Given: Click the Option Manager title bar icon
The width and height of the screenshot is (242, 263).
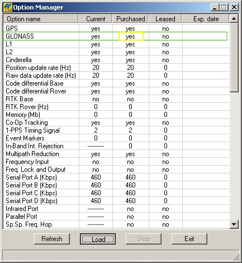Looking at the screenshot, I should pyautogui.click(x=8, y=7).
